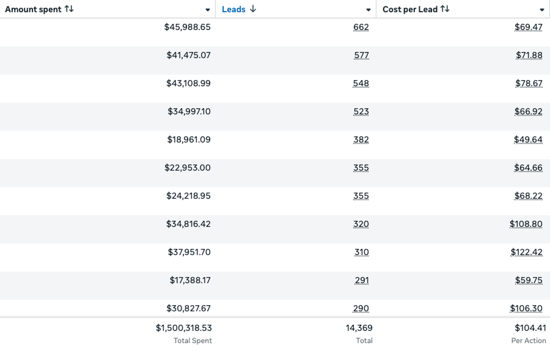
Task: Select the $18,961.09 amount spent cell
Action: tap(189, 139)
